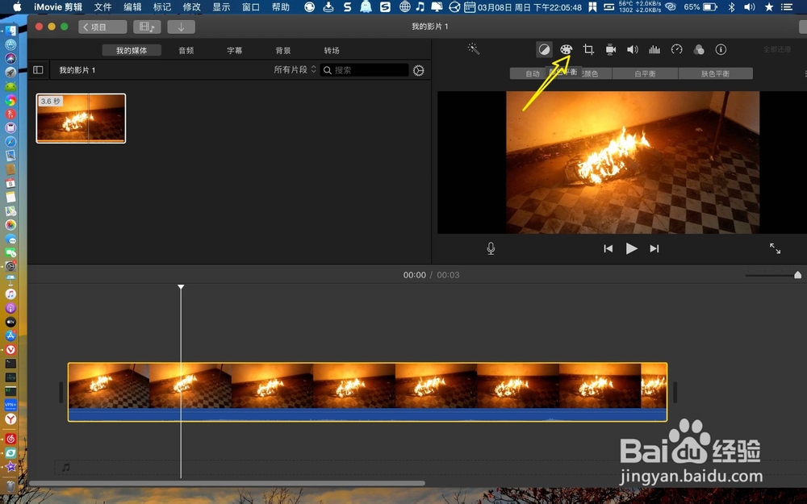Open noise reduction and equalizer tool

pos(654,49)
